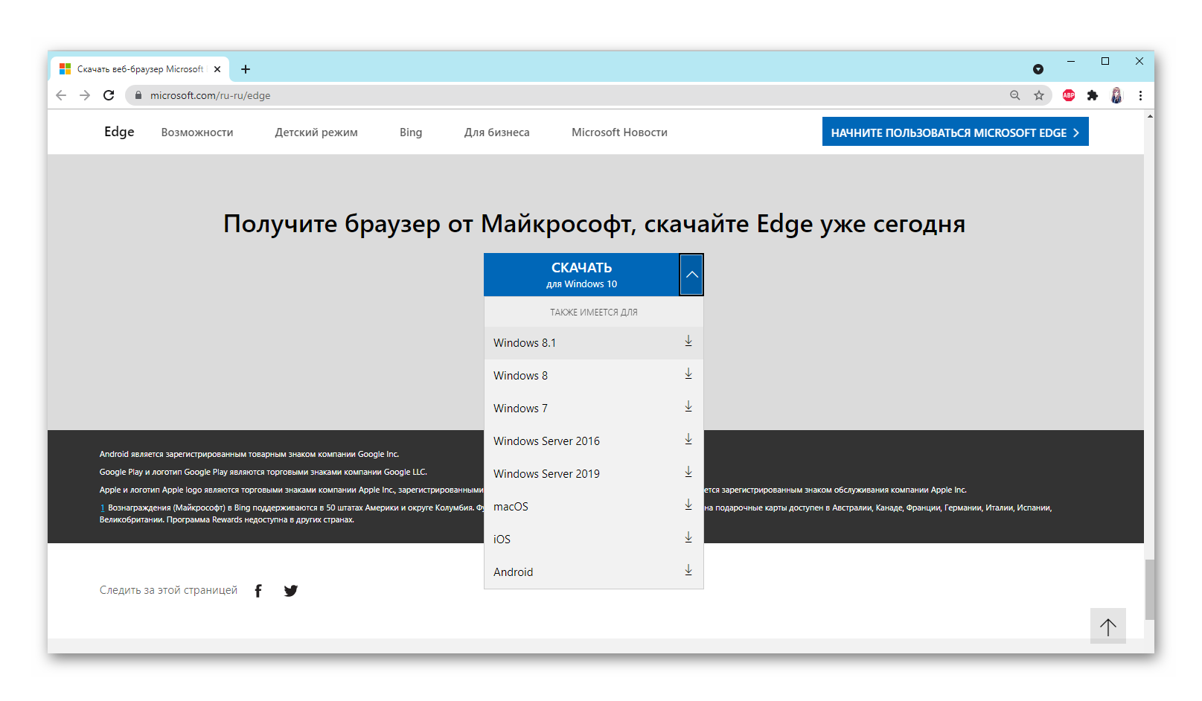Screen dimensions: 1202x701
Task: Click the scrollbar up arrow
Action: click(x=1149, y=116)
